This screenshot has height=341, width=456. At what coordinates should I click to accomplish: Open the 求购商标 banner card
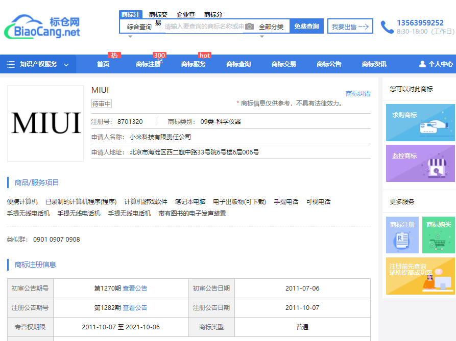pos(420,122)
